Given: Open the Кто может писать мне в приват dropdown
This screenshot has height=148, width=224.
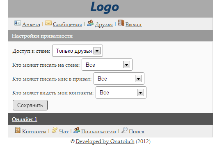Looking at the screenshot, I should pyautogui.click(x=119, y=78).
